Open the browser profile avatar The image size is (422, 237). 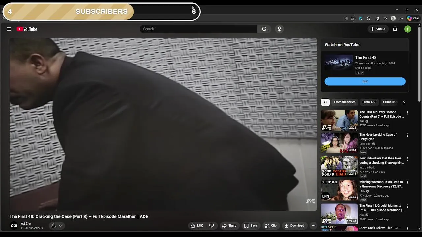(393, 18)
